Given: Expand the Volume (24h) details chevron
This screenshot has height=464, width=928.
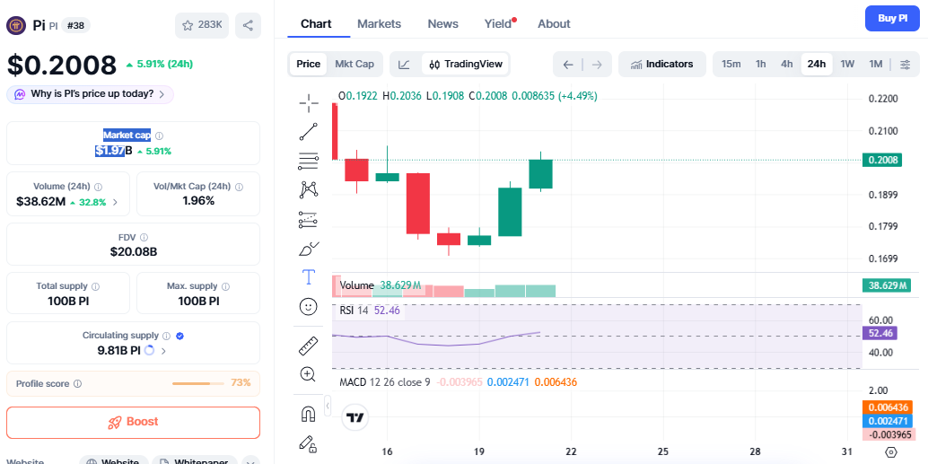Looking at the screenshot, I should click(115, 202).
